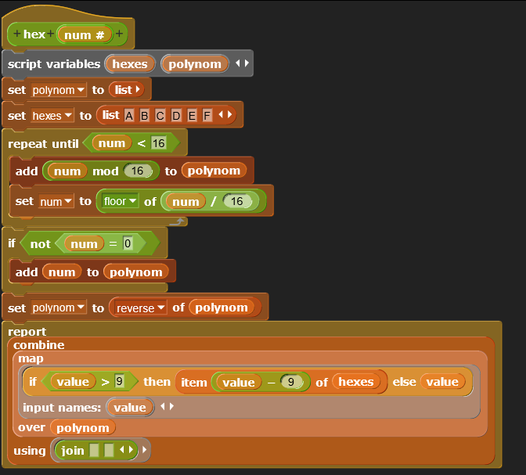Click second empty slot of join block
The width and height of the screenshot is (526, 475).
pos(109,450)
